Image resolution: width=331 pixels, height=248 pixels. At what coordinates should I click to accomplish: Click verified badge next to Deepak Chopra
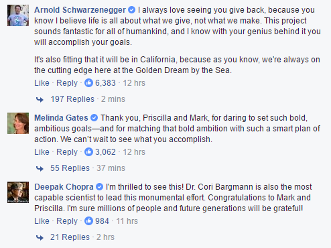pyautogui.click(x=100, y=187)
